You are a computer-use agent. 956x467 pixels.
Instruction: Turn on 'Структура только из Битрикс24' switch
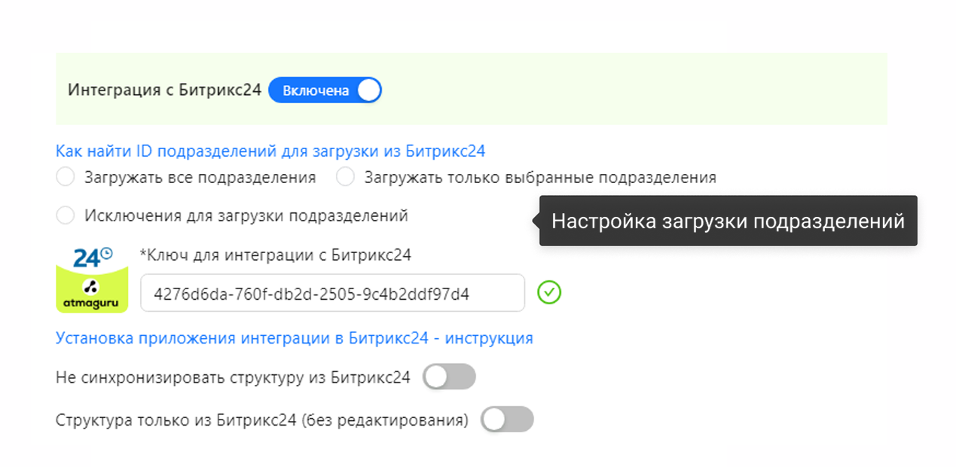click(x=507, y=420)
